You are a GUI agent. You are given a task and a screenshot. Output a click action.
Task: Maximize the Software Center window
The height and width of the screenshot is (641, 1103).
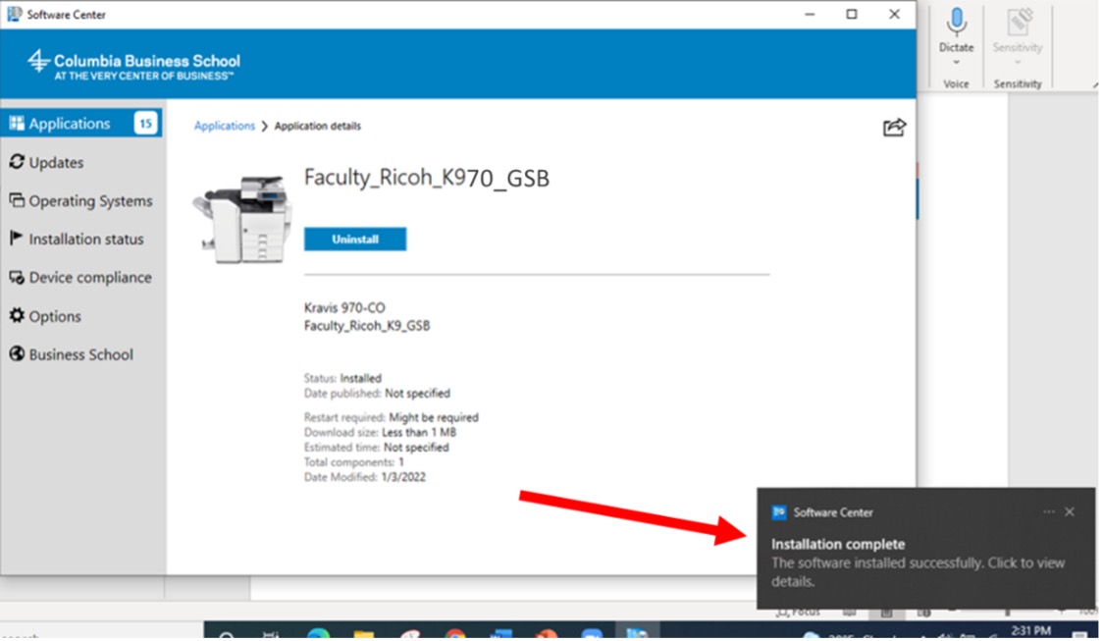point(852,14)
